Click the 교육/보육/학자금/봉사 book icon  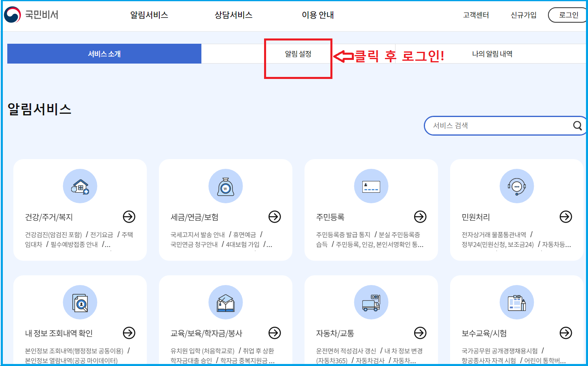pyautogui.click(x=226, y=302)
